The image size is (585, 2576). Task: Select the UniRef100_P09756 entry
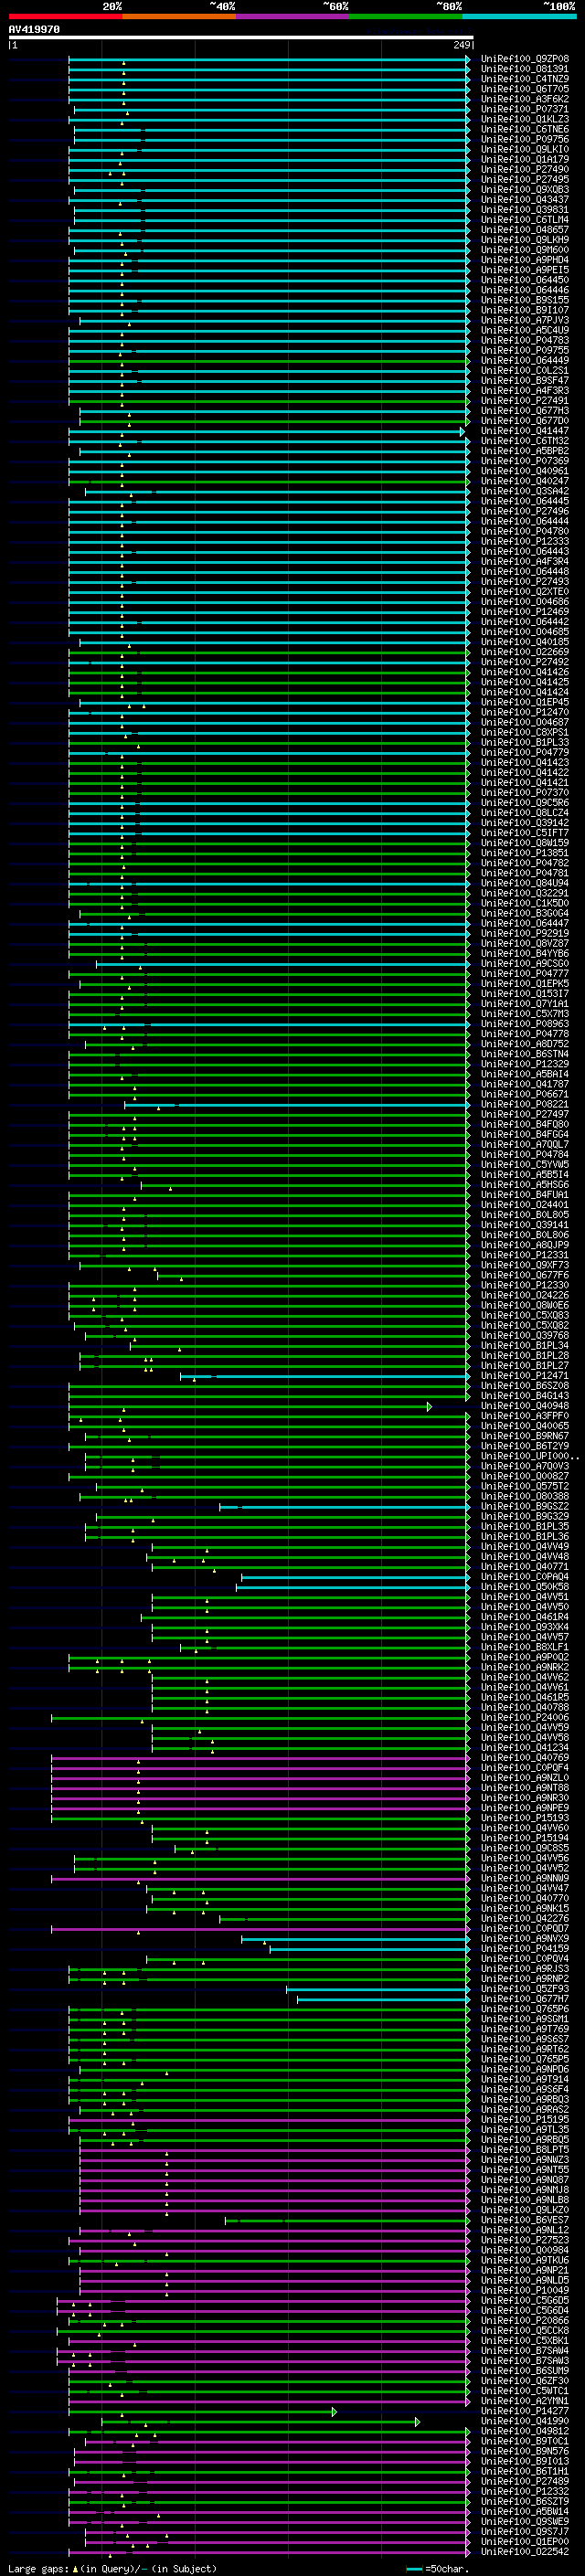tap(525, 139)
